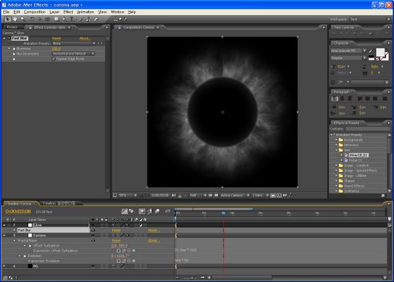Click About for Fractal Noise in timeline
The width and height of the screenshot is (394, 282).
pos(154,240)
